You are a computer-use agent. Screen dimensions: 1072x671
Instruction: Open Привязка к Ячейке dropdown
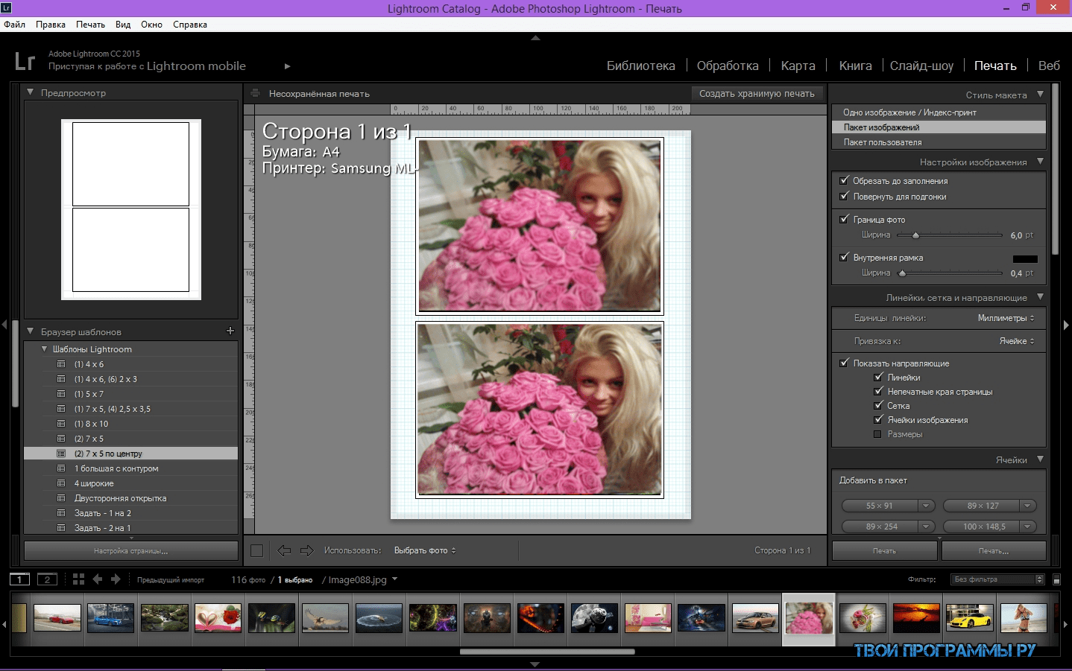click(1017, 341)
